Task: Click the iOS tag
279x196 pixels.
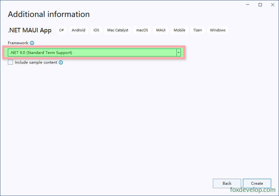Action: click(96, 30)
